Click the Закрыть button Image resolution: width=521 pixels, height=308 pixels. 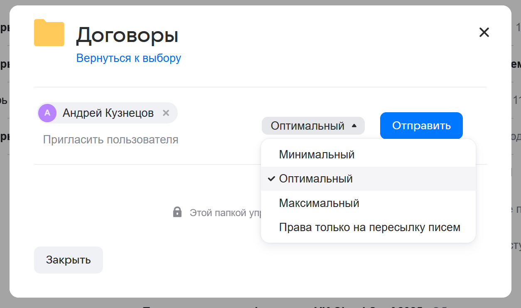tap(69, 260)
